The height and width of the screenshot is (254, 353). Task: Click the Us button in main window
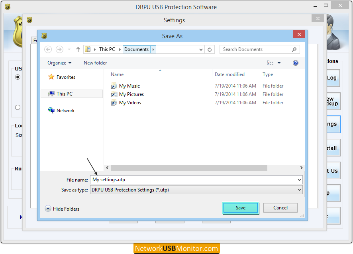(x=333, y=171)
